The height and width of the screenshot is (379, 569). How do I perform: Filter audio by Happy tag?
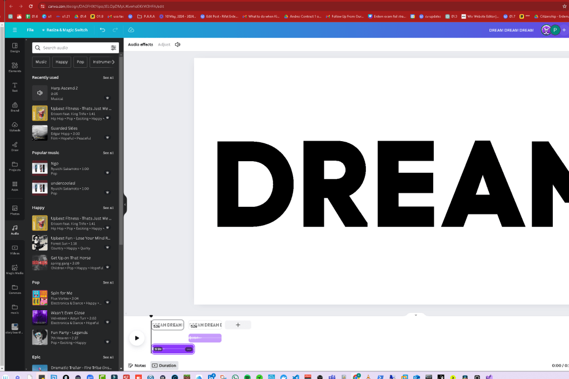point(62,62)
